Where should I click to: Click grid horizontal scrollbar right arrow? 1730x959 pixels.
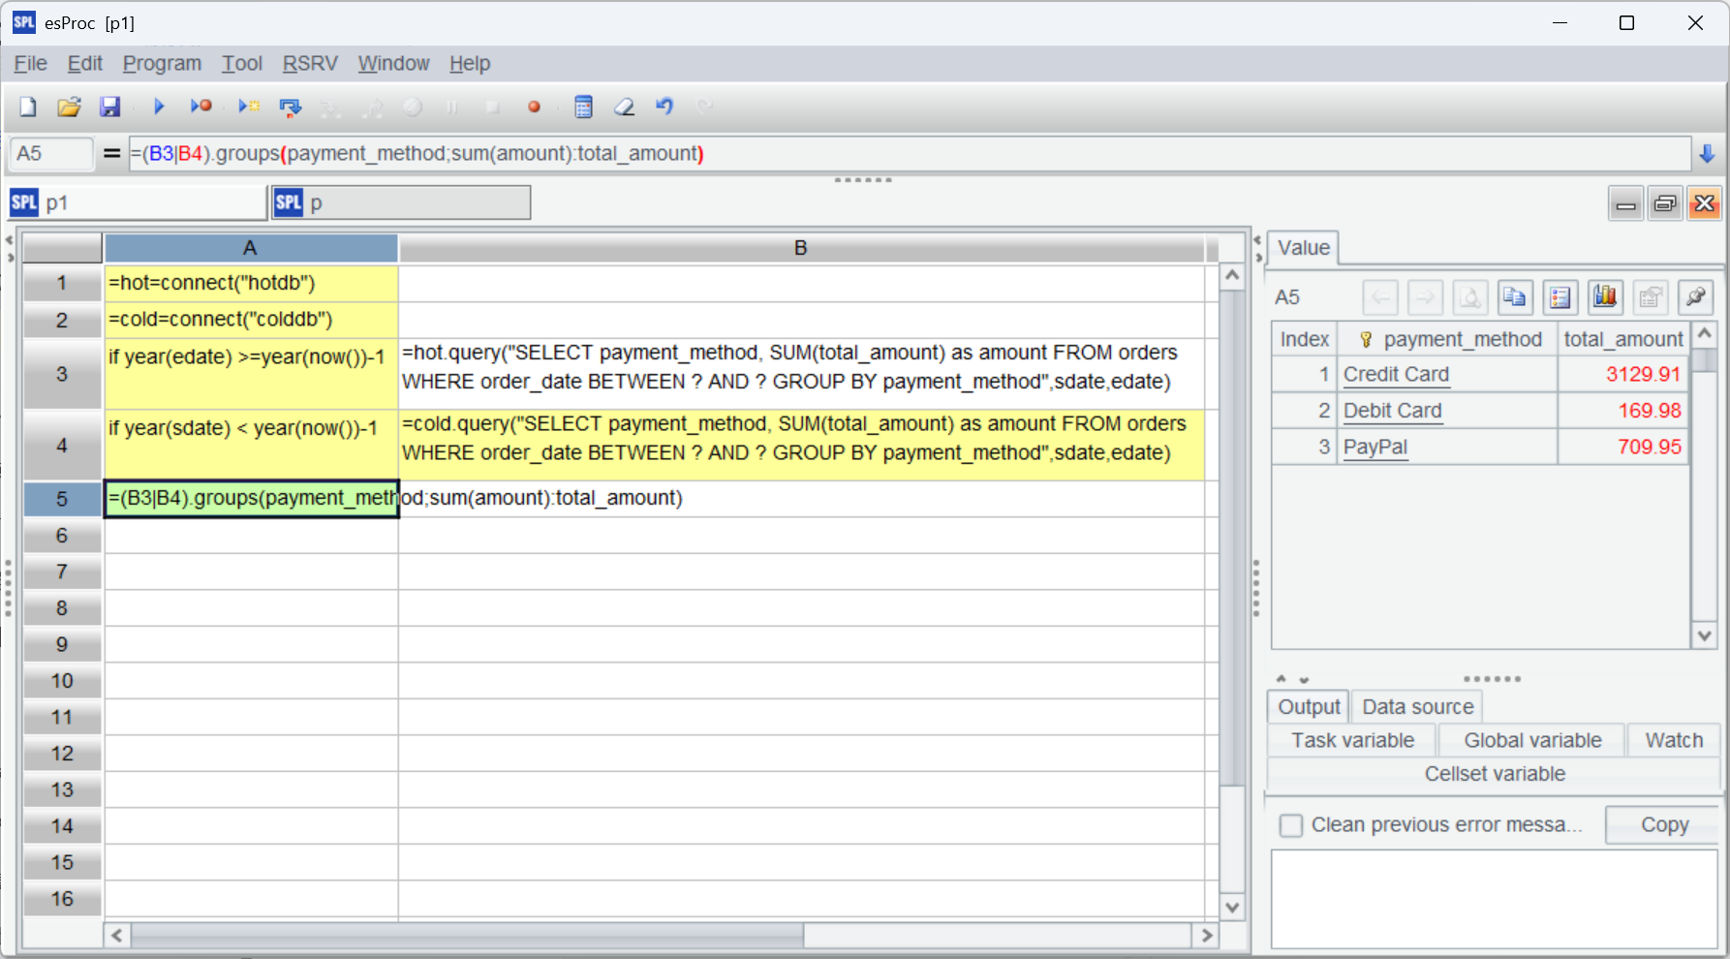(1206, 935)
